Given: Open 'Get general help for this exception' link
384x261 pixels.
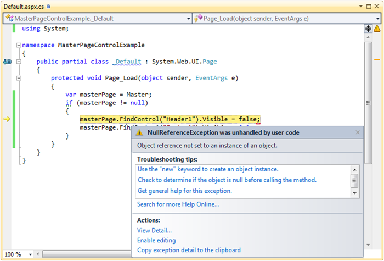Looking at the screenshot, I should (185, 191).
